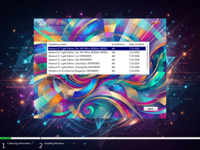Image resolution: width=200 pixels, height=150 pixels.
Task: Select Light Edition [Inc MS Office 2024][No DEFEN... row
Action: point(97,52)
